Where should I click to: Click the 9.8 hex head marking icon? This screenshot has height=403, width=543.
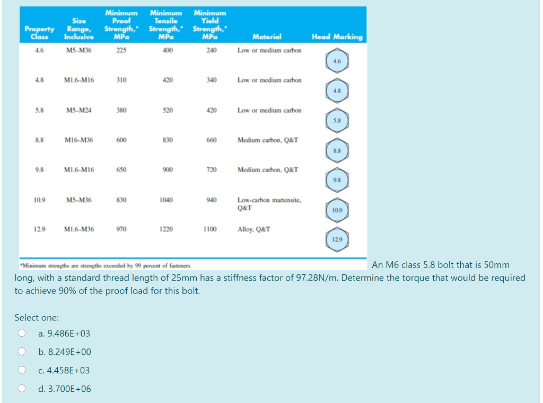click(x=336, y=180)
